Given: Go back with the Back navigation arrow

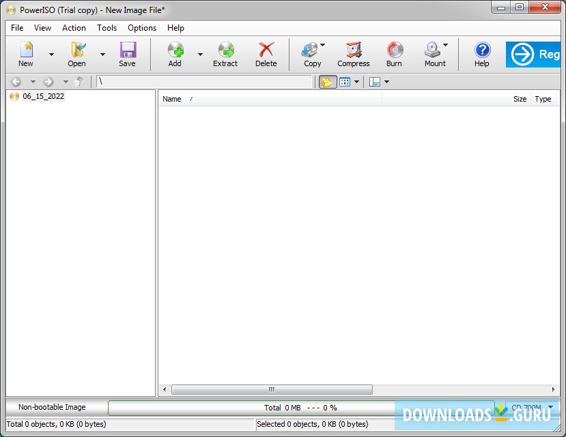Looking at the screenshot, I should pos(16,82).
